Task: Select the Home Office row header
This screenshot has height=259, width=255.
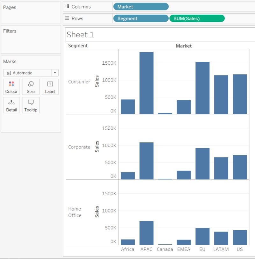Action: click(75, 212)
